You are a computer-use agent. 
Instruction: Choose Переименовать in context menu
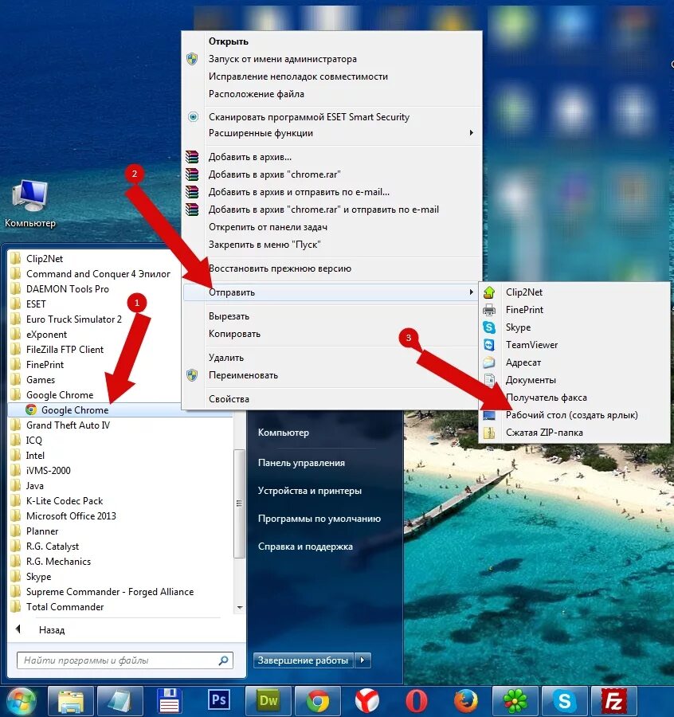243,375
